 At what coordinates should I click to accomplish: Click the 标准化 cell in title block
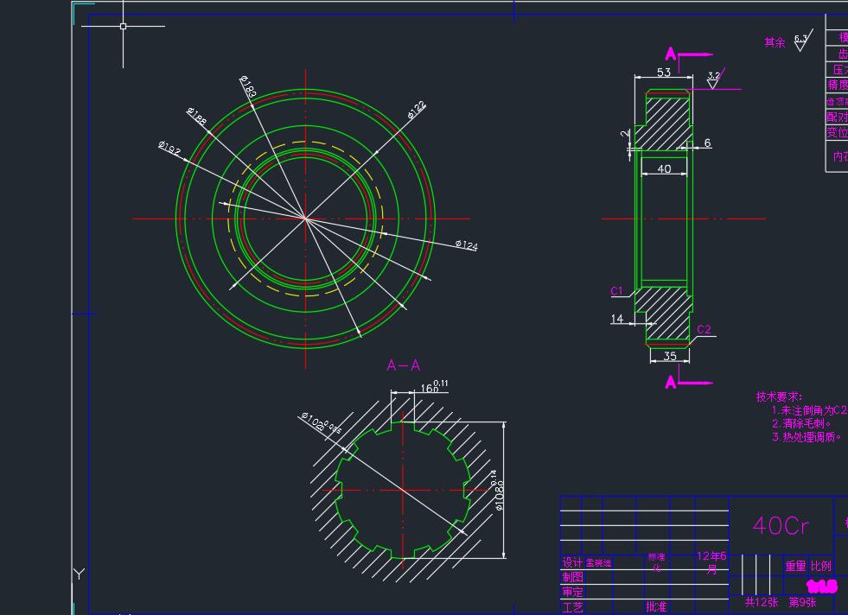657,562
